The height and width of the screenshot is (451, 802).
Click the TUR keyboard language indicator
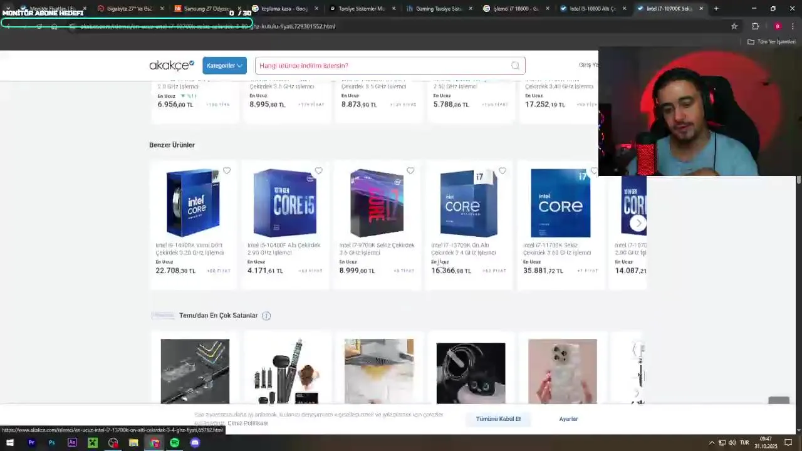(744, 443)
